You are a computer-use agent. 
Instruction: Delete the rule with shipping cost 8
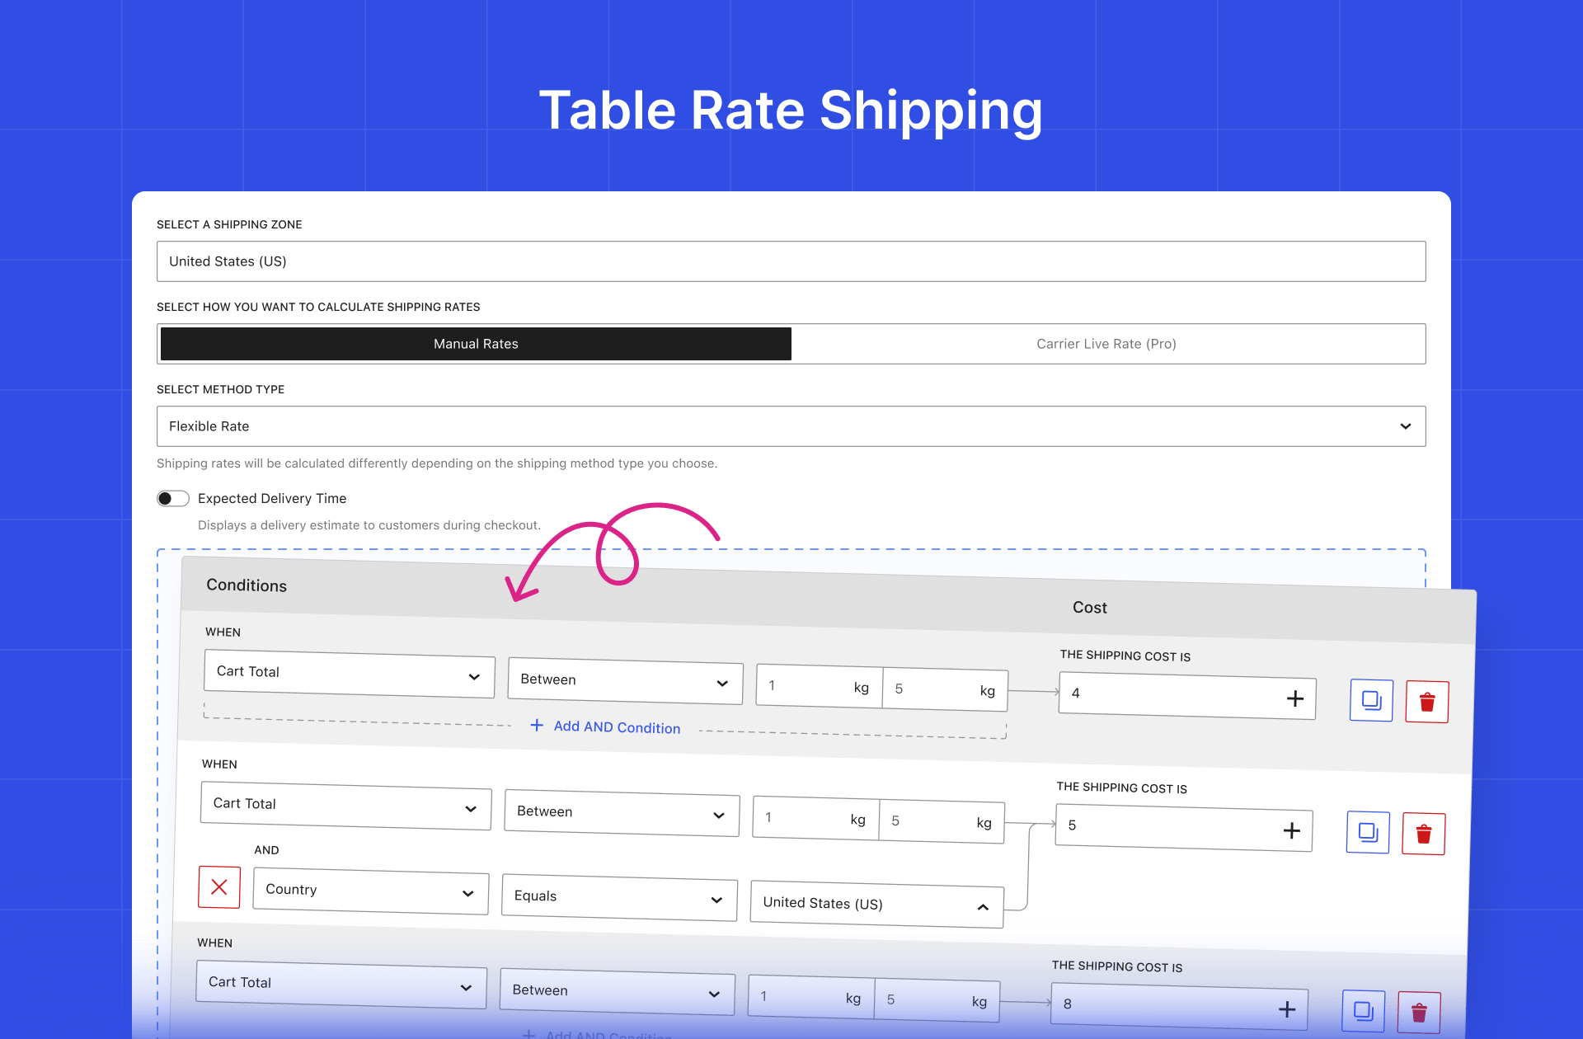1419,1013
